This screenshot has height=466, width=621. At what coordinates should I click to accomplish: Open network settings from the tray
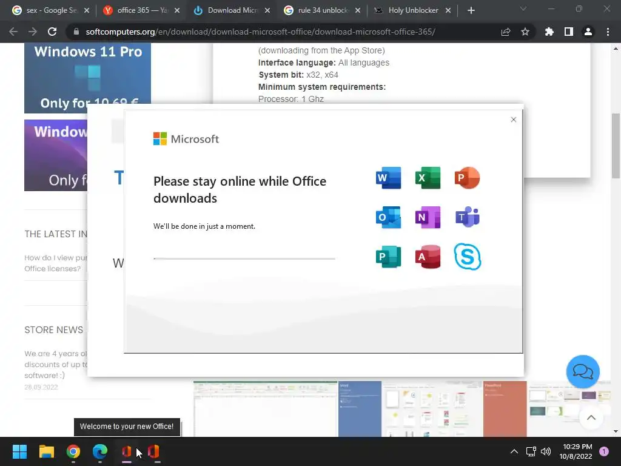[x=531, y=451]
